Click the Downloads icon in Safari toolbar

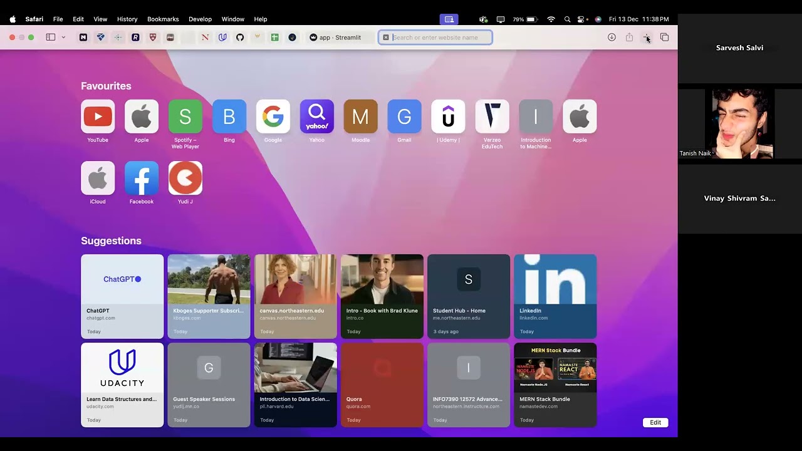click(x=612, y=38)
